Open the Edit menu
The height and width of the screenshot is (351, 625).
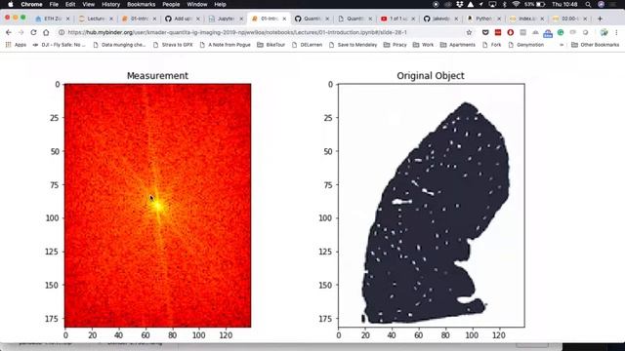coord(70,4)
